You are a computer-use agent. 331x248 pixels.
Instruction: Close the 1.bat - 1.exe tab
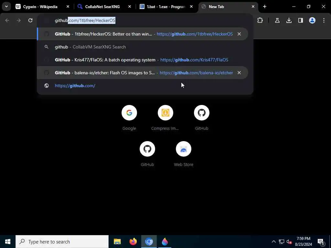click(191, 7)
